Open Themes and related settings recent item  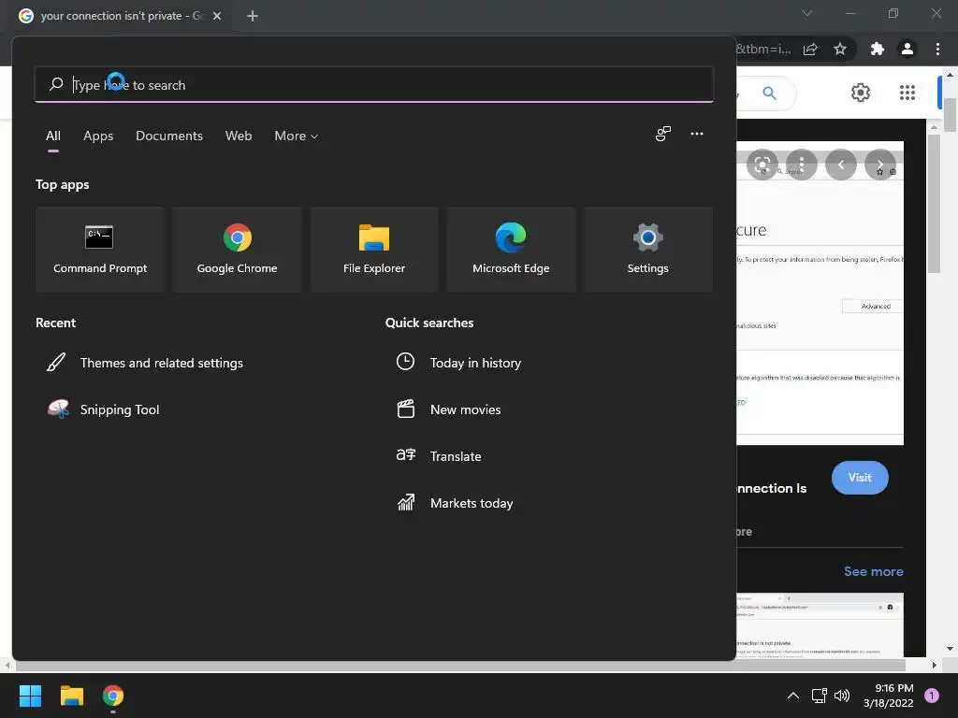[x=145, y=363]
